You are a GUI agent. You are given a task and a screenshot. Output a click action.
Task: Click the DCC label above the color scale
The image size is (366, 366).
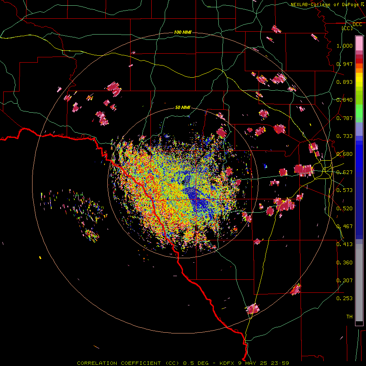point(357,24)
